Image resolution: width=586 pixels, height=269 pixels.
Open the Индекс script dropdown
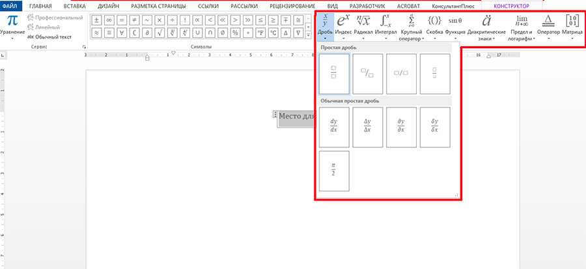343,26
